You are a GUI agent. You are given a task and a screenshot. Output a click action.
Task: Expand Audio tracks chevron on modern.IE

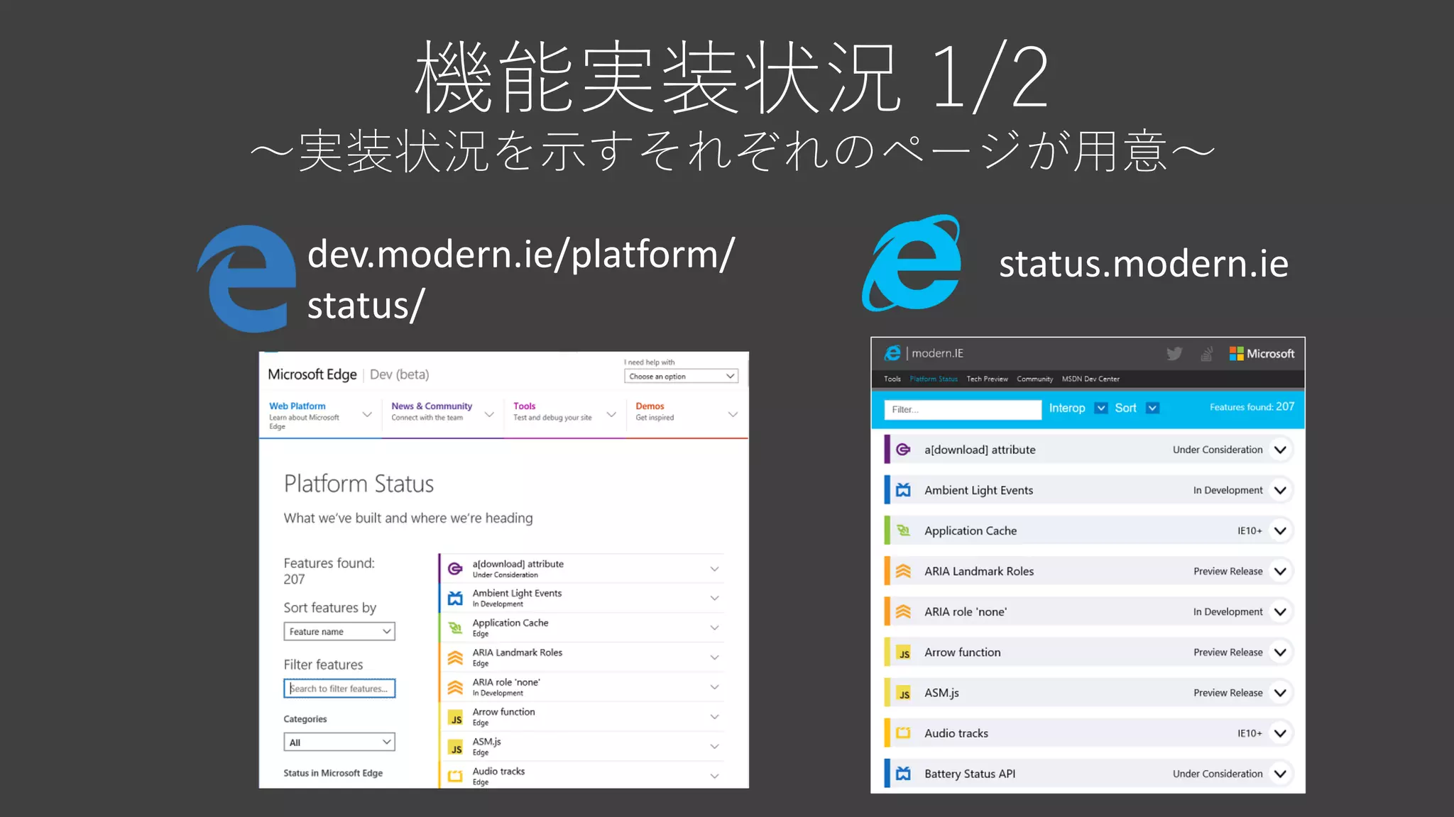pos(1280,733)
